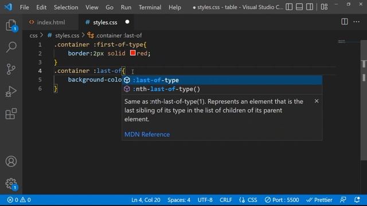Close the suggestion details panel
This screenshot has width=367, height=206.
point(317,101)
